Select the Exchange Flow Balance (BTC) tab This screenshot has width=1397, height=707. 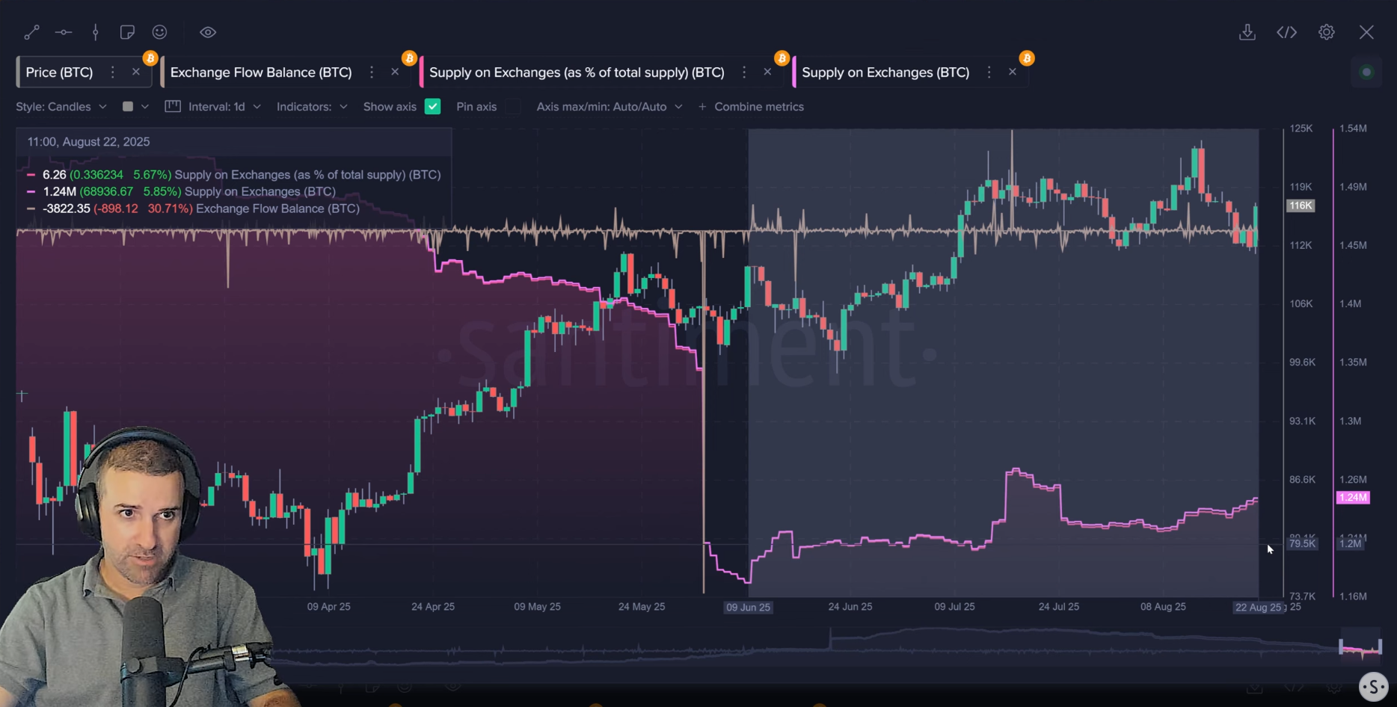(260, 72)
